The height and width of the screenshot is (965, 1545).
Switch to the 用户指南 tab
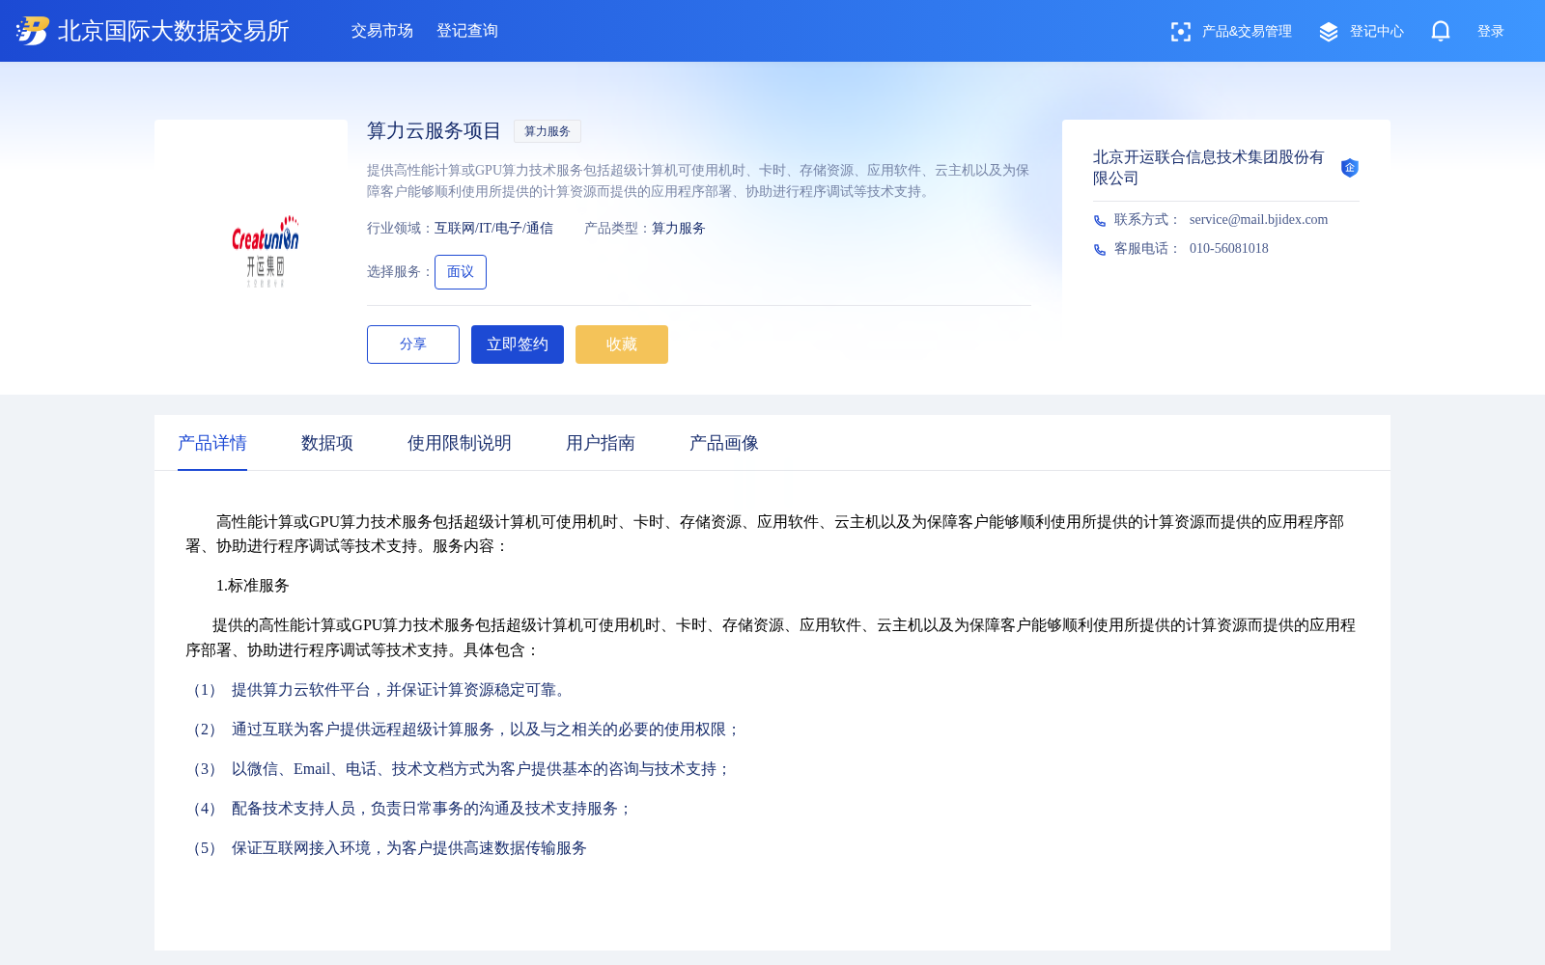point(601,443)
